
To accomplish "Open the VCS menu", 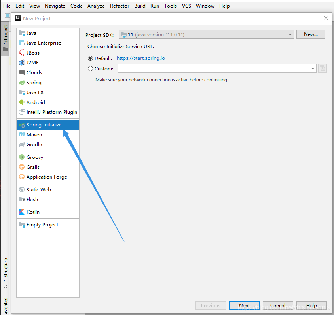I will [x=186, y=6].
